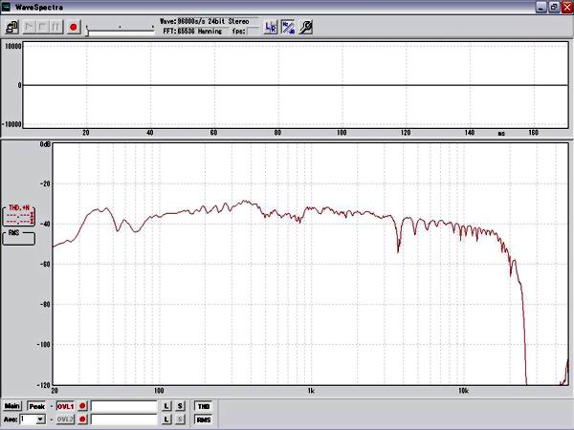Click the S save button for OVL1
Viewport: 574px width, 430px height.
pyautogui.click(x=179, y=406)
